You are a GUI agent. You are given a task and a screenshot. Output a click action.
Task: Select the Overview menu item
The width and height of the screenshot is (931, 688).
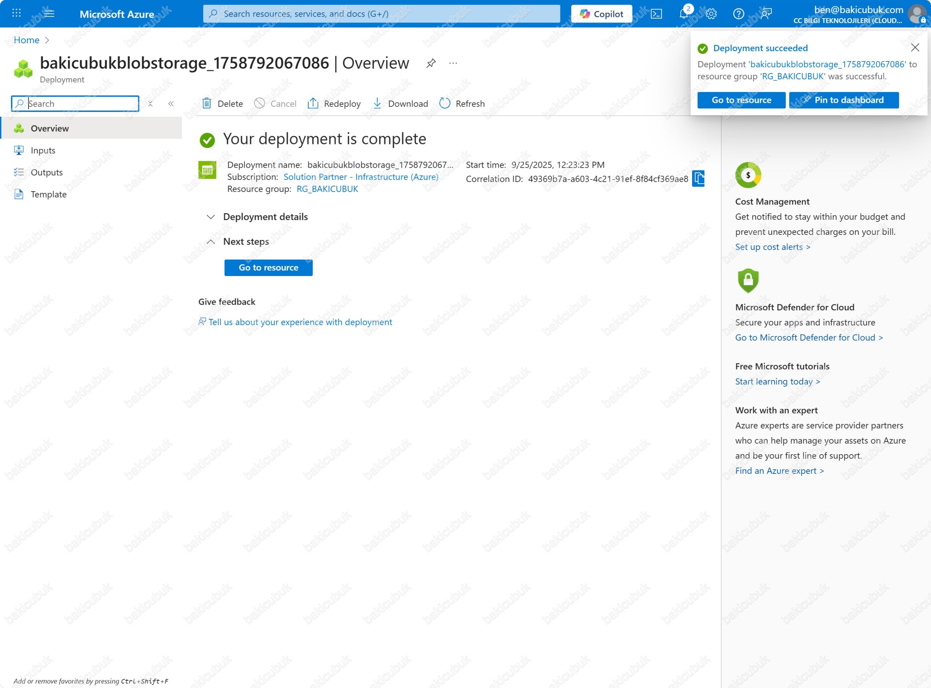pyautogui.click(x=91, y=128)
